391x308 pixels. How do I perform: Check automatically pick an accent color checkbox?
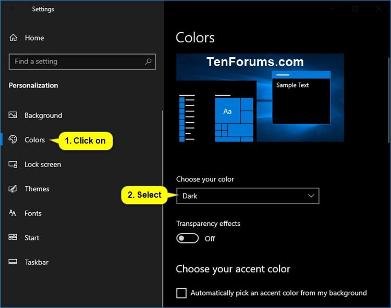pos(181,293)
